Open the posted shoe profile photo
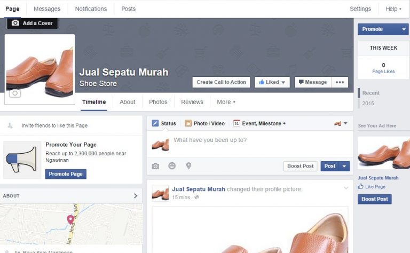The height and width of the screenshot is (253, 410). point(250,230)
